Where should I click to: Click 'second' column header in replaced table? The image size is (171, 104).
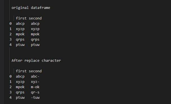pos(35,71)
